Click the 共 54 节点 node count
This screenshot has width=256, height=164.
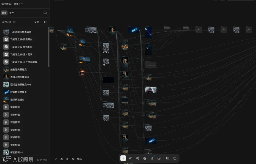[42, 160]
